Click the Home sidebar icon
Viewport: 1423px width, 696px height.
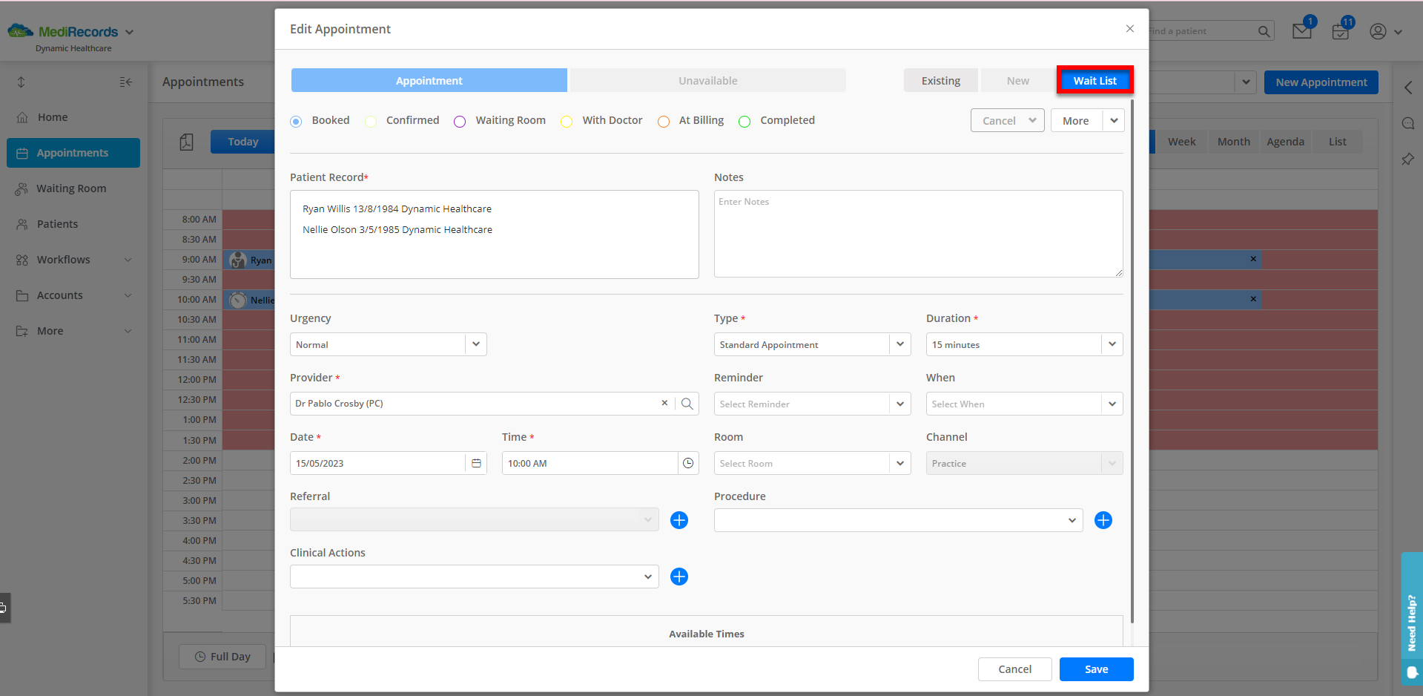[x=22, y=117]
